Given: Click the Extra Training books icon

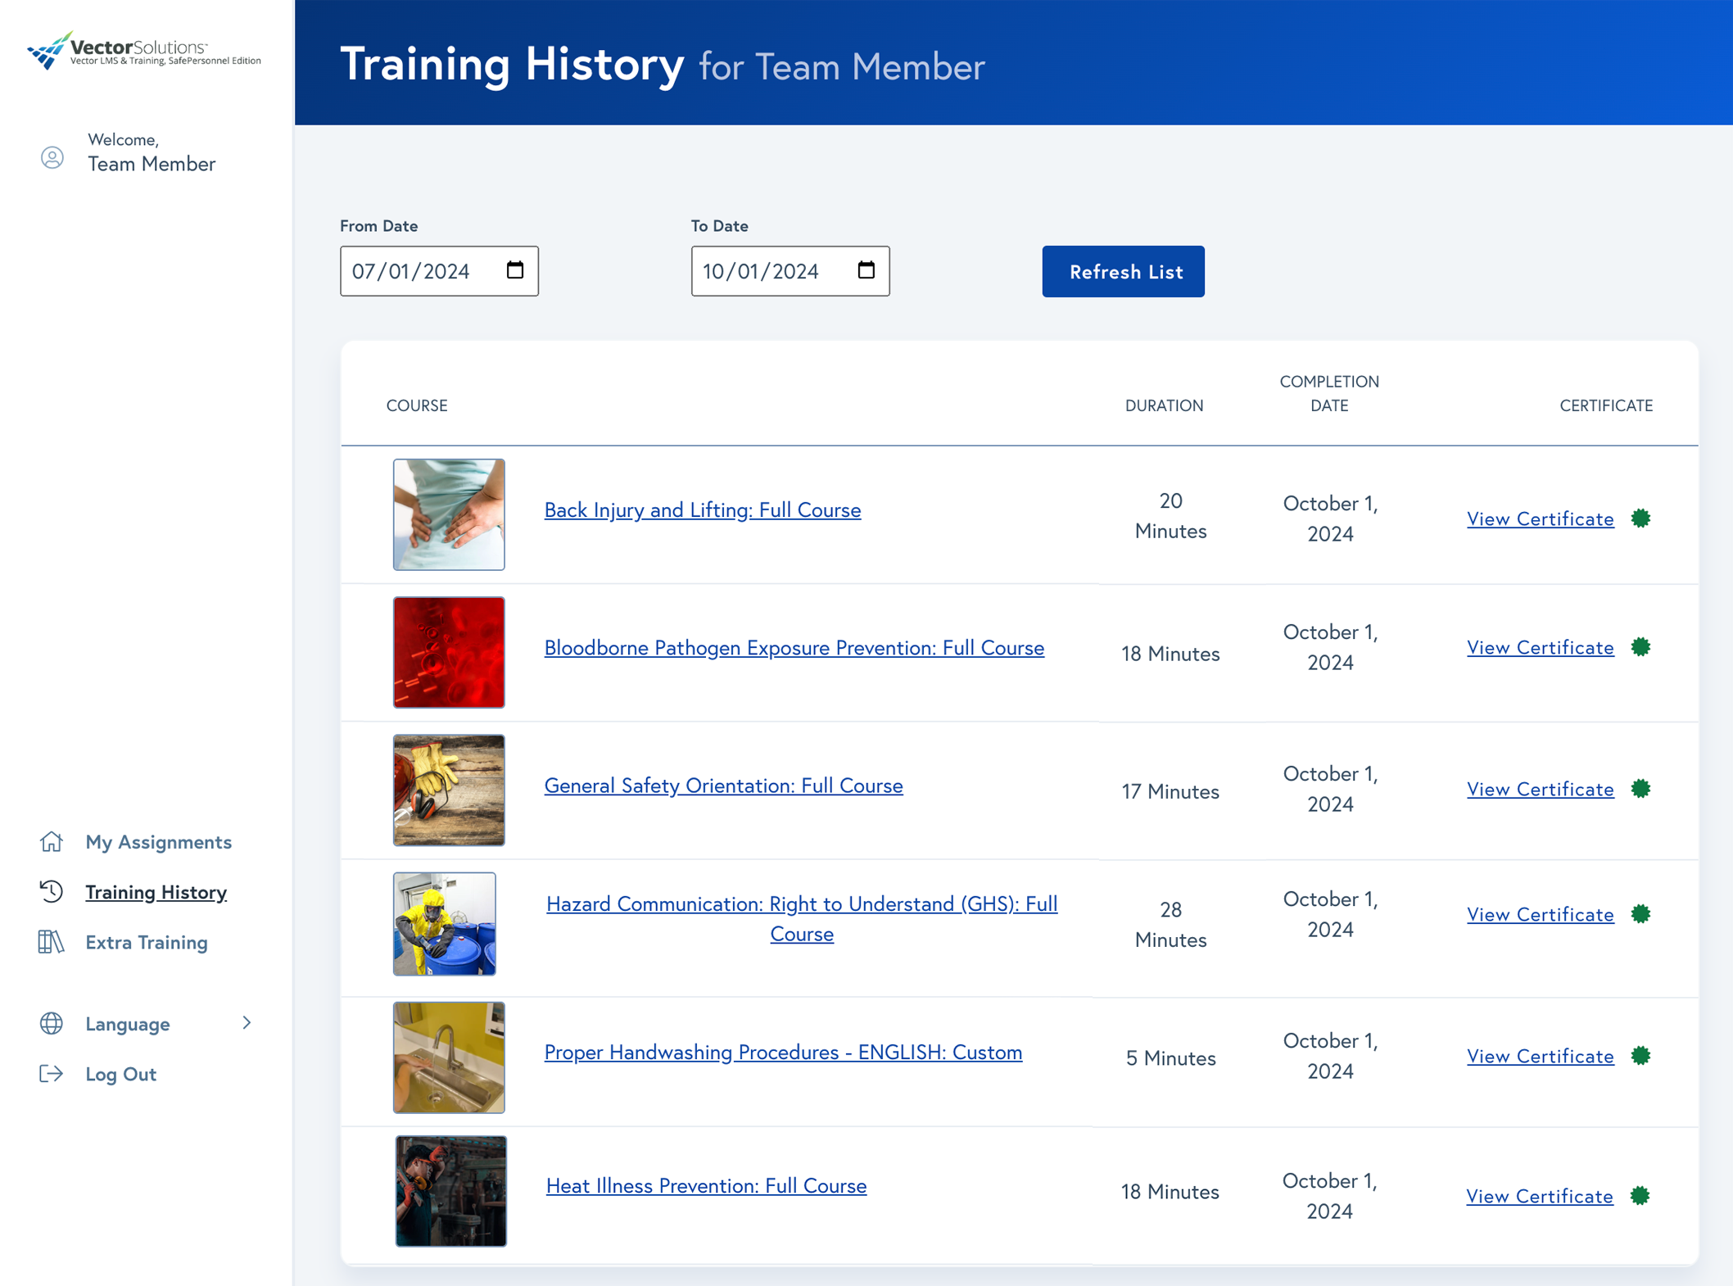Looking at the screenshot, I should (x=52, y=941).
